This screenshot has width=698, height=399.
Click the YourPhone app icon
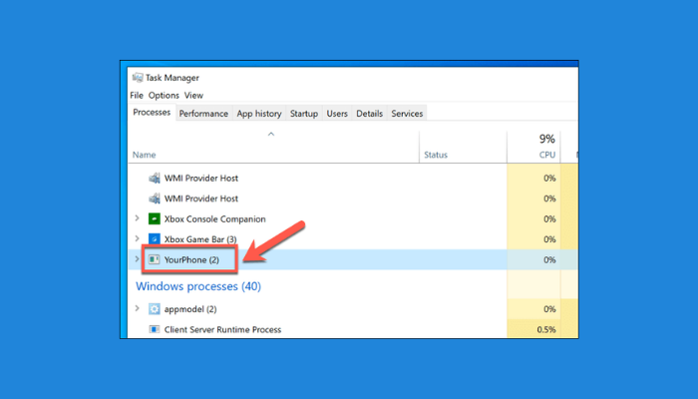coord(155,259)
